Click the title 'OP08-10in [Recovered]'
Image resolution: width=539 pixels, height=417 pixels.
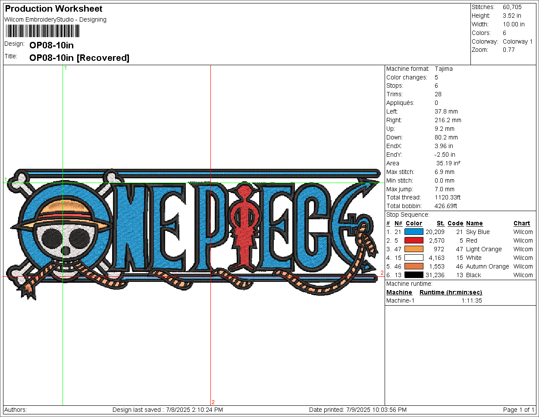[79, 58]
